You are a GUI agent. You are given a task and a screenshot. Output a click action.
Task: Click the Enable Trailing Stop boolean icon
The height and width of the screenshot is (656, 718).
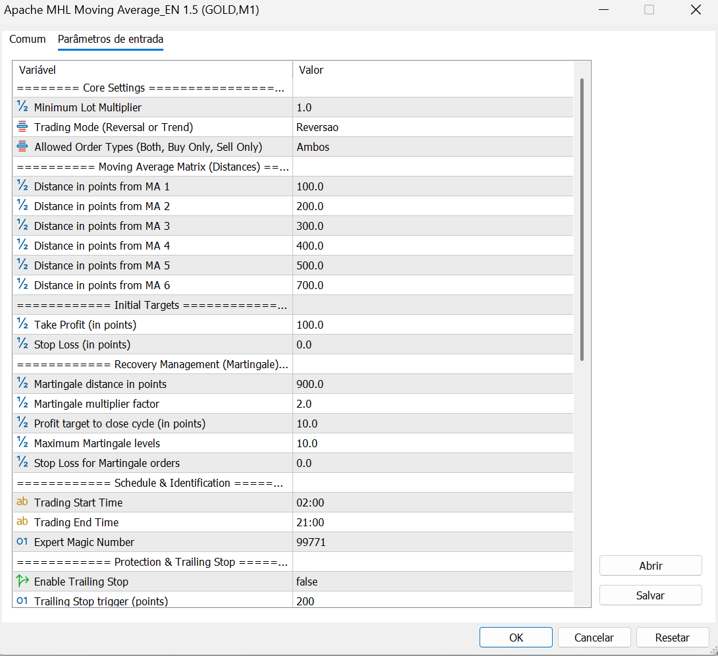(x=22, y=582)
